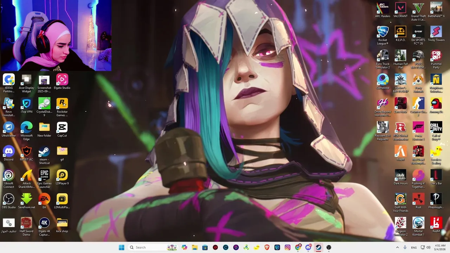The image size is (450, 253).
Task: Select the kick shop folder
Action: 62,225
